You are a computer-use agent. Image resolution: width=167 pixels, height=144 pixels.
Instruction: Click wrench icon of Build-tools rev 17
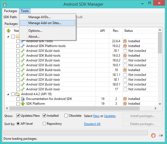pos(23,89)
